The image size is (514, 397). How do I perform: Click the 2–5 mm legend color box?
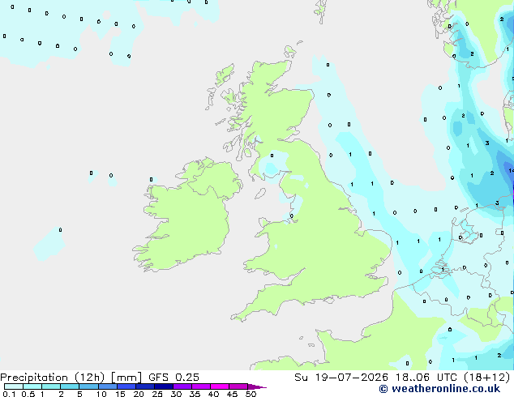coord(70,386)
